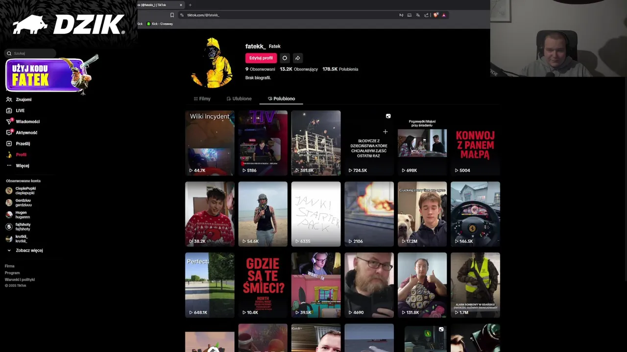The image size is (627, 352).
Task: Open the red sweater video, 38.2K views
Action: 210,214
